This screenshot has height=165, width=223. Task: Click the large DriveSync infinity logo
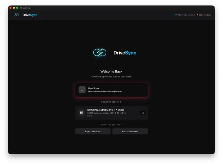pyautogui.click(x=100, y=52)
